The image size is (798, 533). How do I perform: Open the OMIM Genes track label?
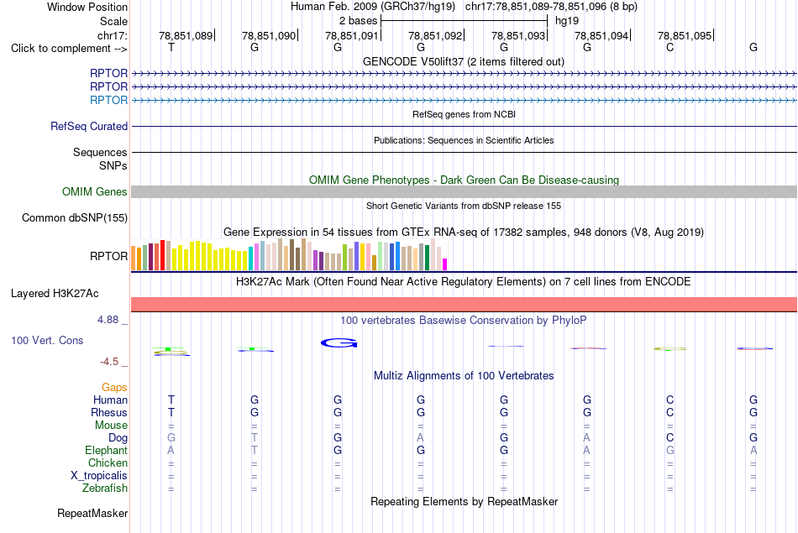coord(95,191)
